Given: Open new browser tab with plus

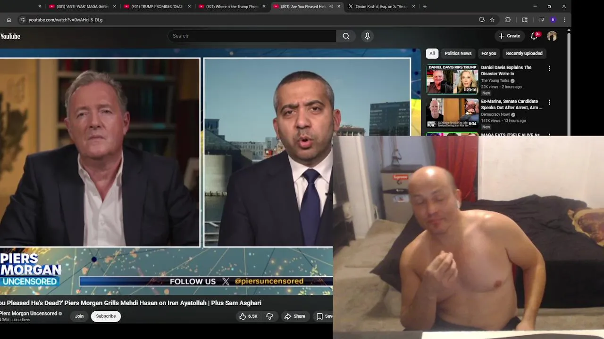Looking at the screenshot, I should click(x=425, y=7).
